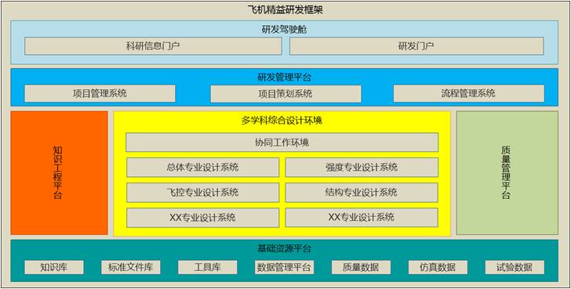
Task: Click the 知识库 resource box
Action: [x=54, y=267]
